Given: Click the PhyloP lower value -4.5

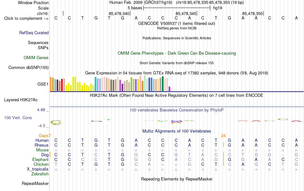Looking at the screenshot, I should [42, 126].
